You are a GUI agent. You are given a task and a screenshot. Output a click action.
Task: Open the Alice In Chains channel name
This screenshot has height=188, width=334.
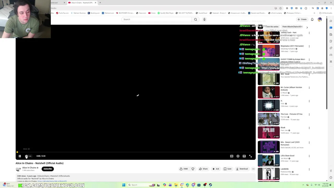tap(29, 168)
